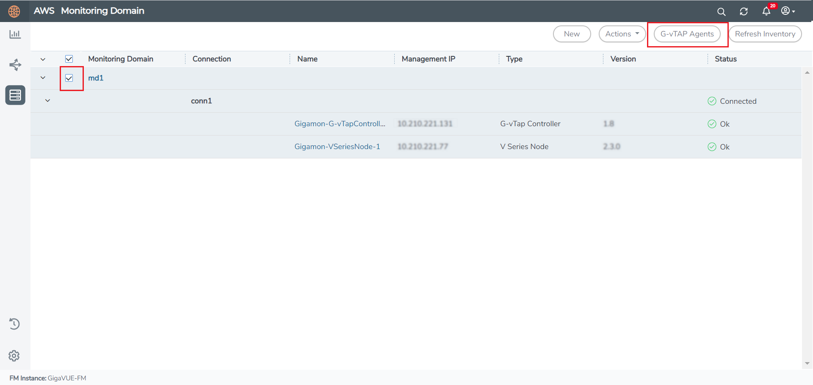The width and height of the screenshot is (813, 385).
Task: Sort by Type column header
Action: tap(514, 59)
